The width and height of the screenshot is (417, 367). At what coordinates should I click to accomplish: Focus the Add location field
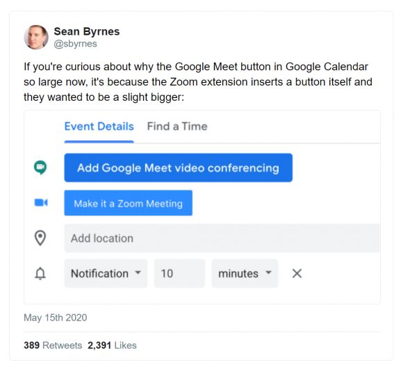click(222, 238)
